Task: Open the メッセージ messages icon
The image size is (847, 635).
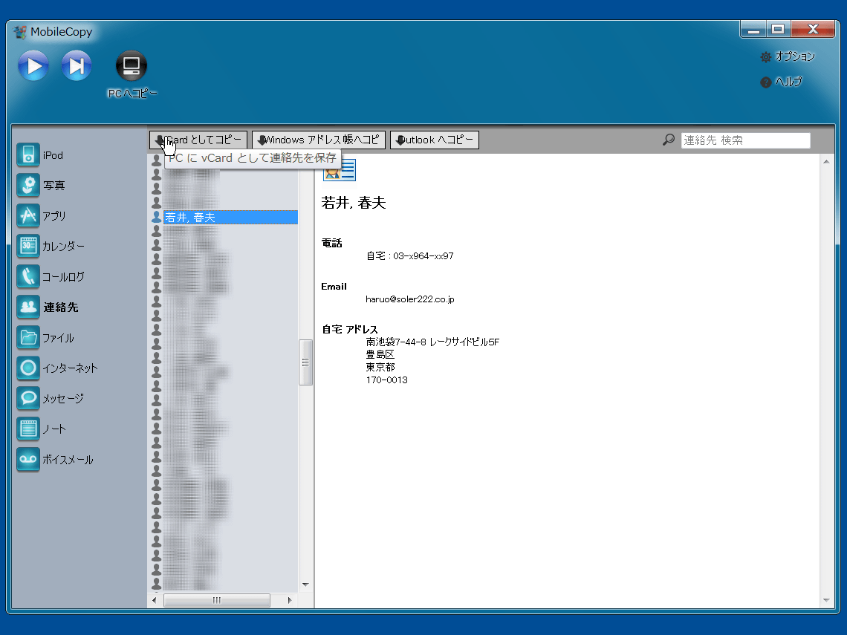Action: (28, 399)
